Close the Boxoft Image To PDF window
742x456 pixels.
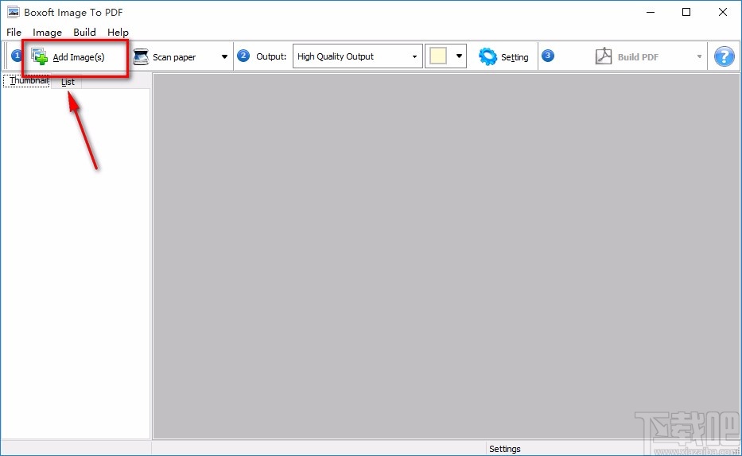tap(723, 12)
